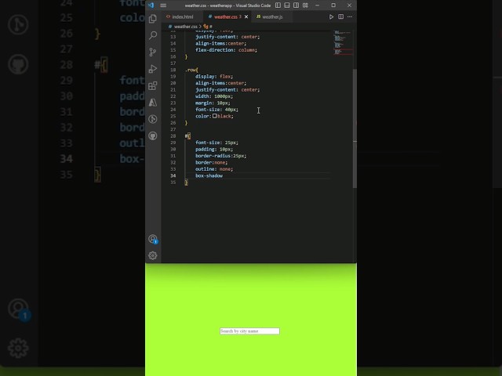Close the VS Code window
This screenshot has width=502, height=376.
(349, 5)
